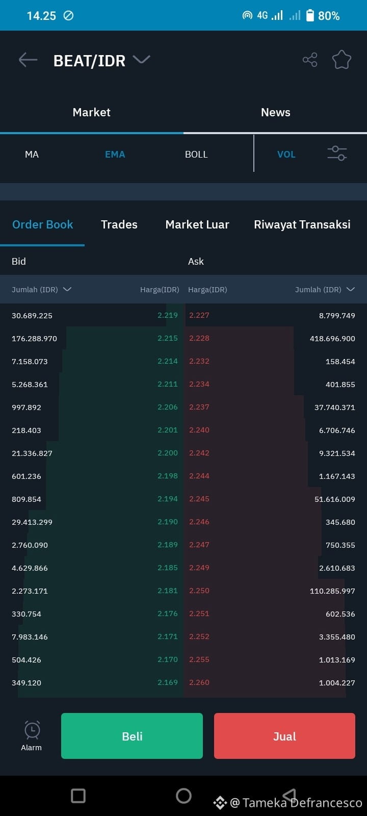Viewport: 367px width, 816px height.
Task: Tap the green Beli button
Action: [x=132, y=736]
